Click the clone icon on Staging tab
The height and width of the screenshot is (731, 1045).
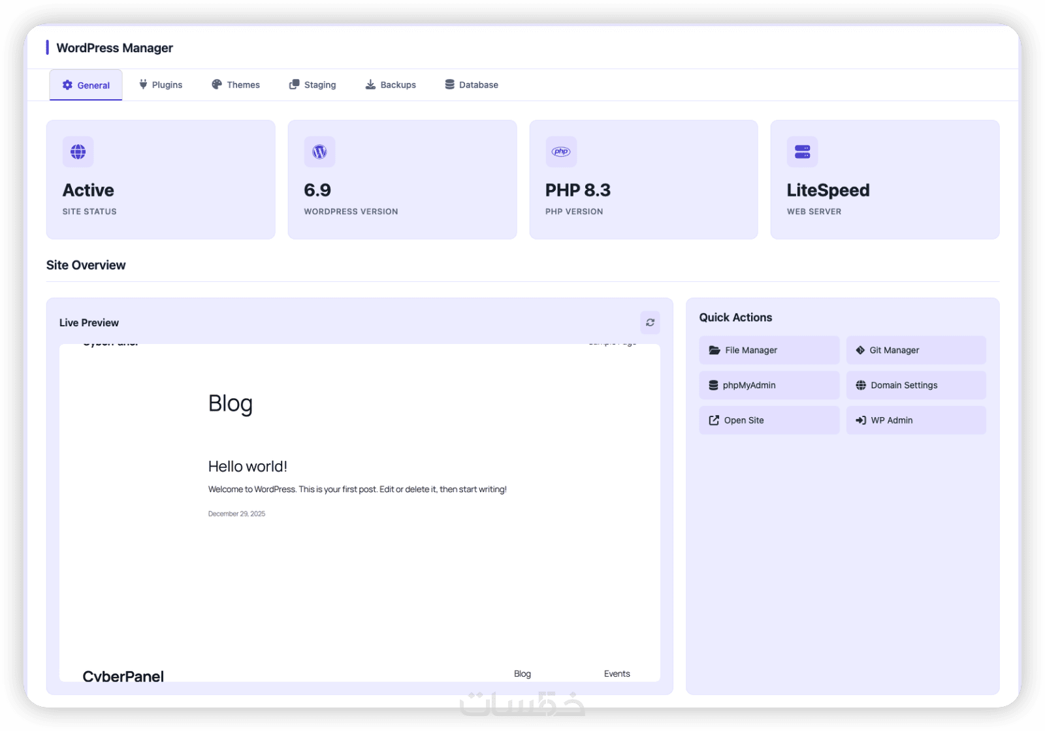(x=294, y=84)
